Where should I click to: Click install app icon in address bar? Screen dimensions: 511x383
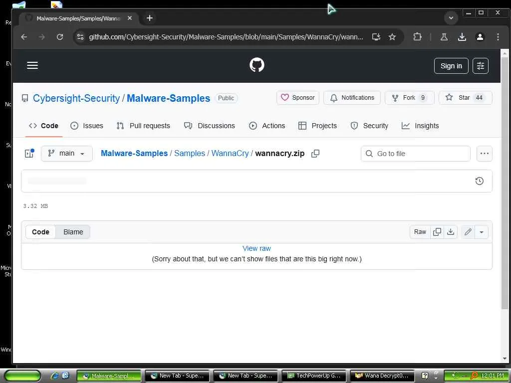click(x=376, y=37)
